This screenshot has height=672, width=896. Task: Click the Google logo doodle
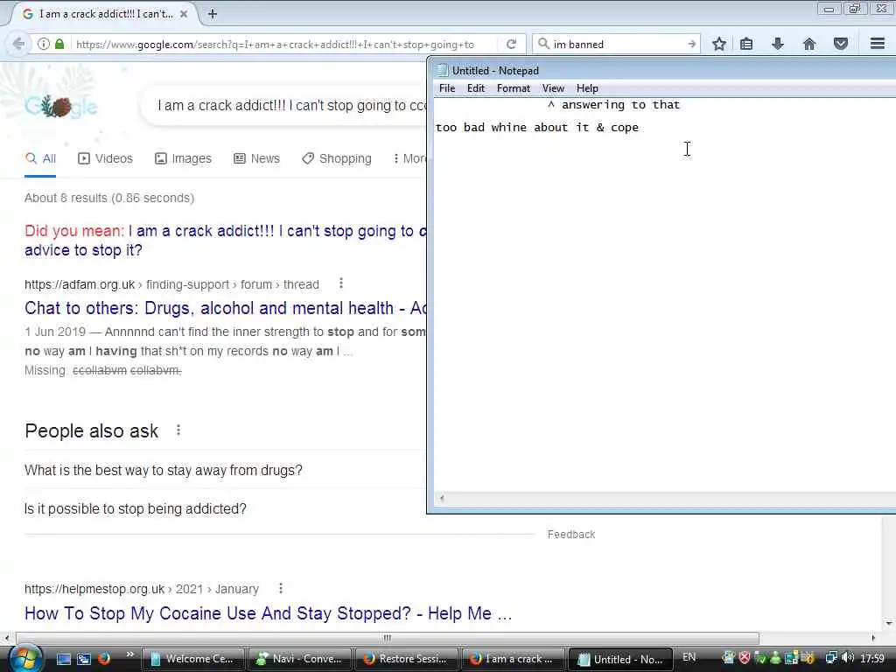(x=61, y=106)
